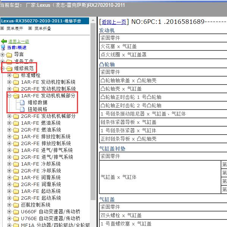
Task: Click the 菜单折叠 menu icon
Action: click(30, 28)
